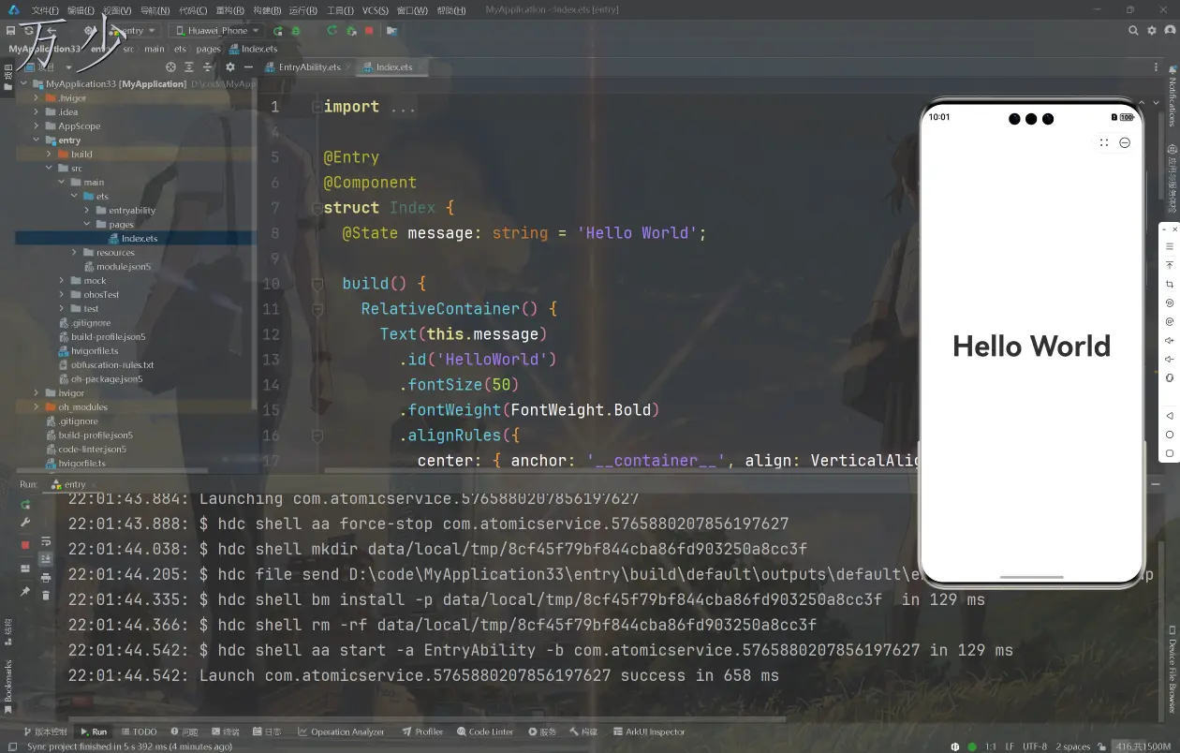The height and width of the screenshot is (753, 1180).
Task: Click the search magnifier icon at top right
Action: tap(1133, 31)
